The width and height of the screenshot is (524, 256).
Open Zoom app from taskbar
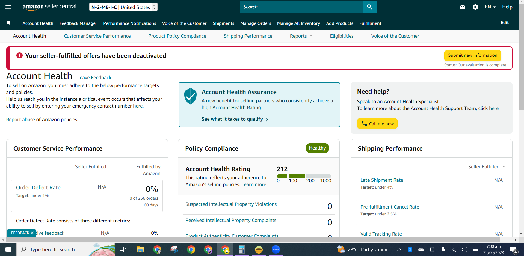[x=276, y=249]
